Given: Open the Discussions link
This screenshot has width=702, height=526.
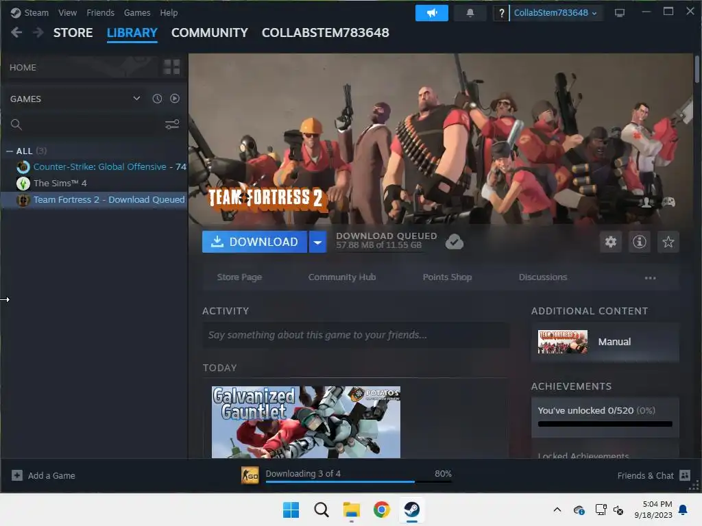Looking at the screenshot, I should pos(543,277).
